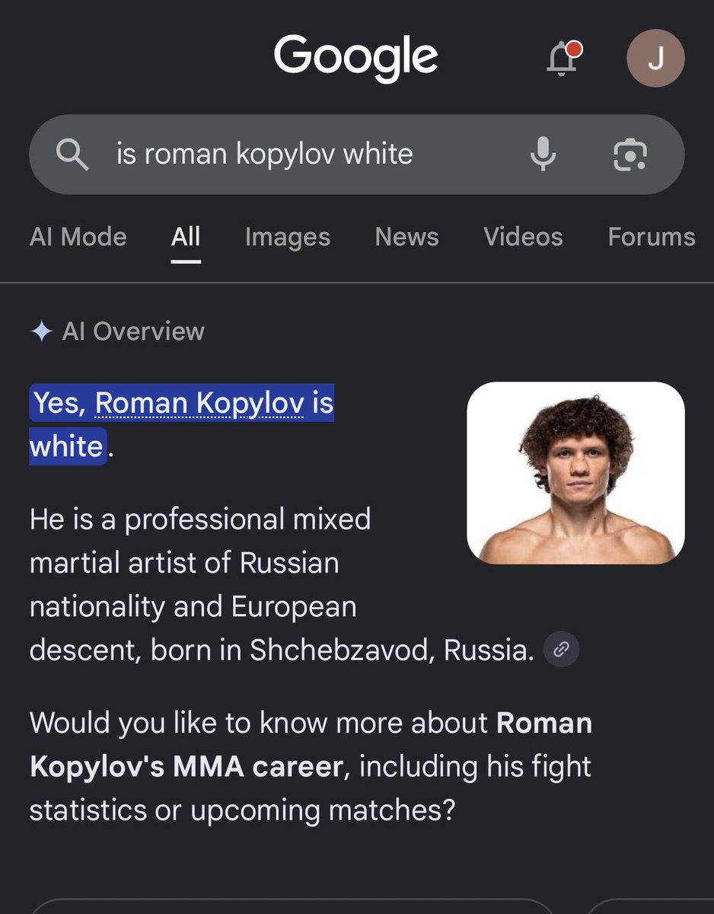This screenshot has height=914, width=714.
Task: Follow the underlined Roman Kopylov link
Action: (x=199, y=403)
